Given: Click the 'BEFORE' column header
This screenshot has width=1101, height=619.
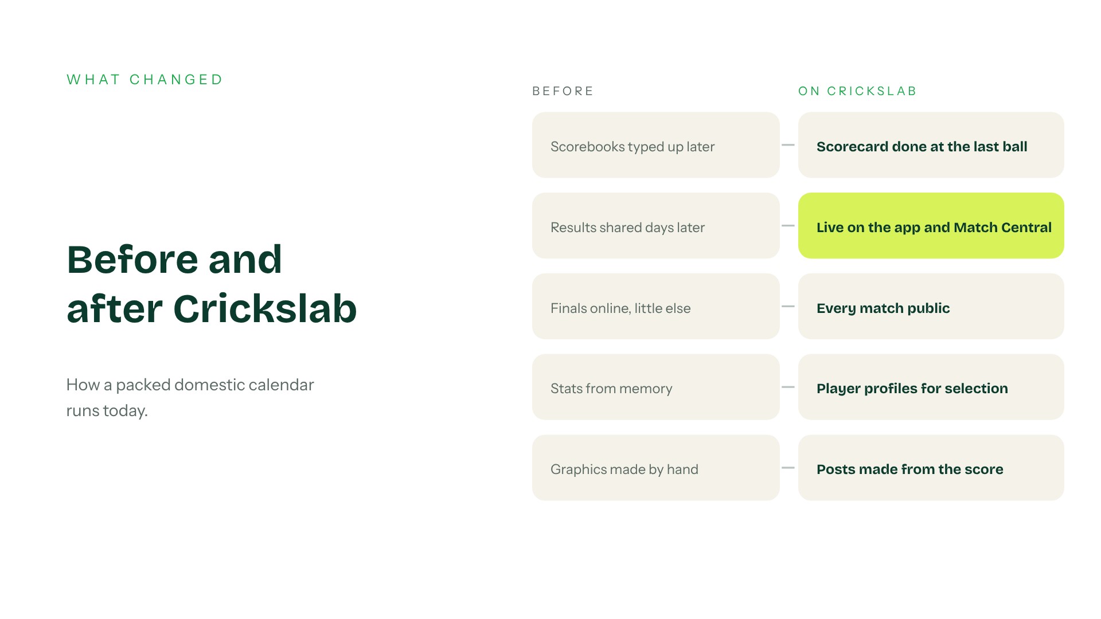Looking at the screenshot, I should [x=563, y=91].
